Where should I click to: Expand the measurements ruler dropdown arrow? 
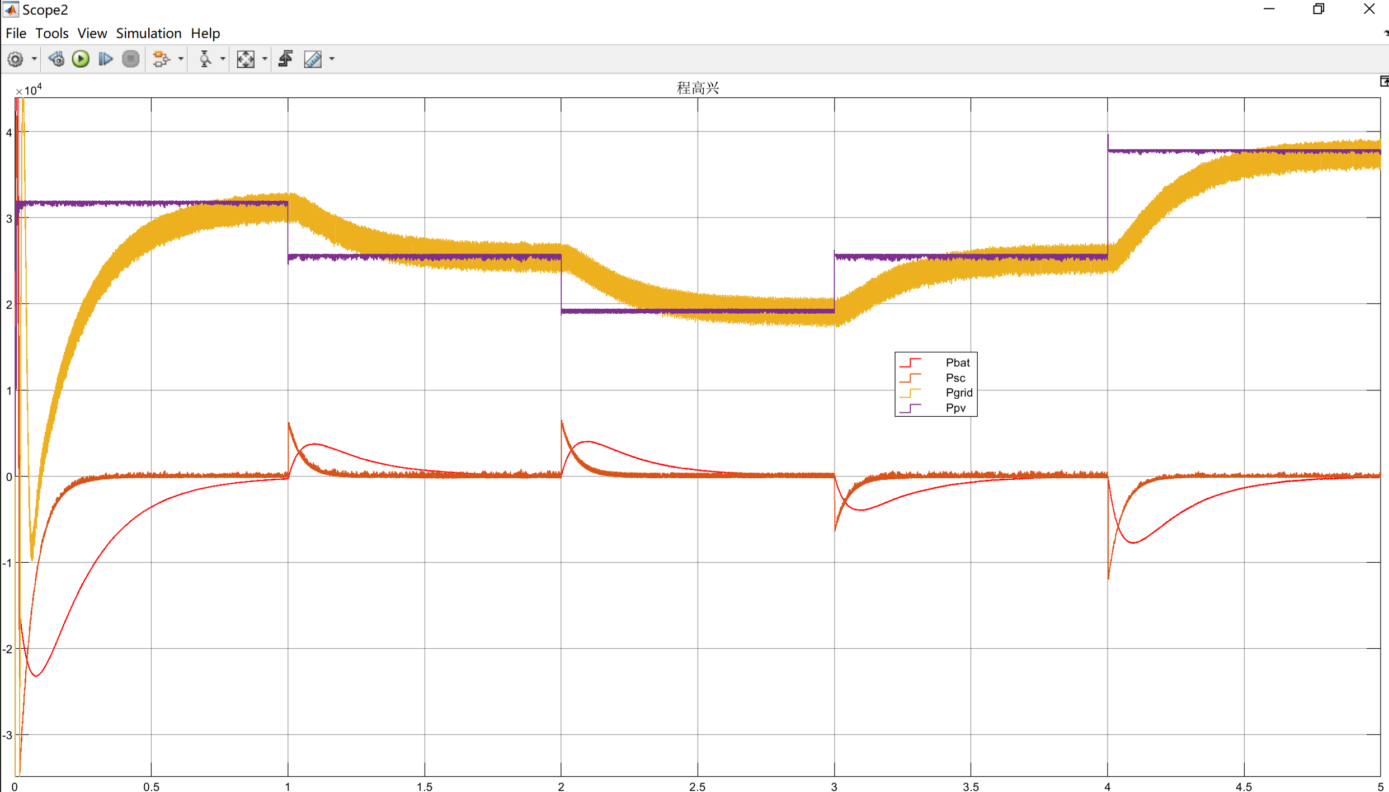pyautogui.click(x=332, y=59)
